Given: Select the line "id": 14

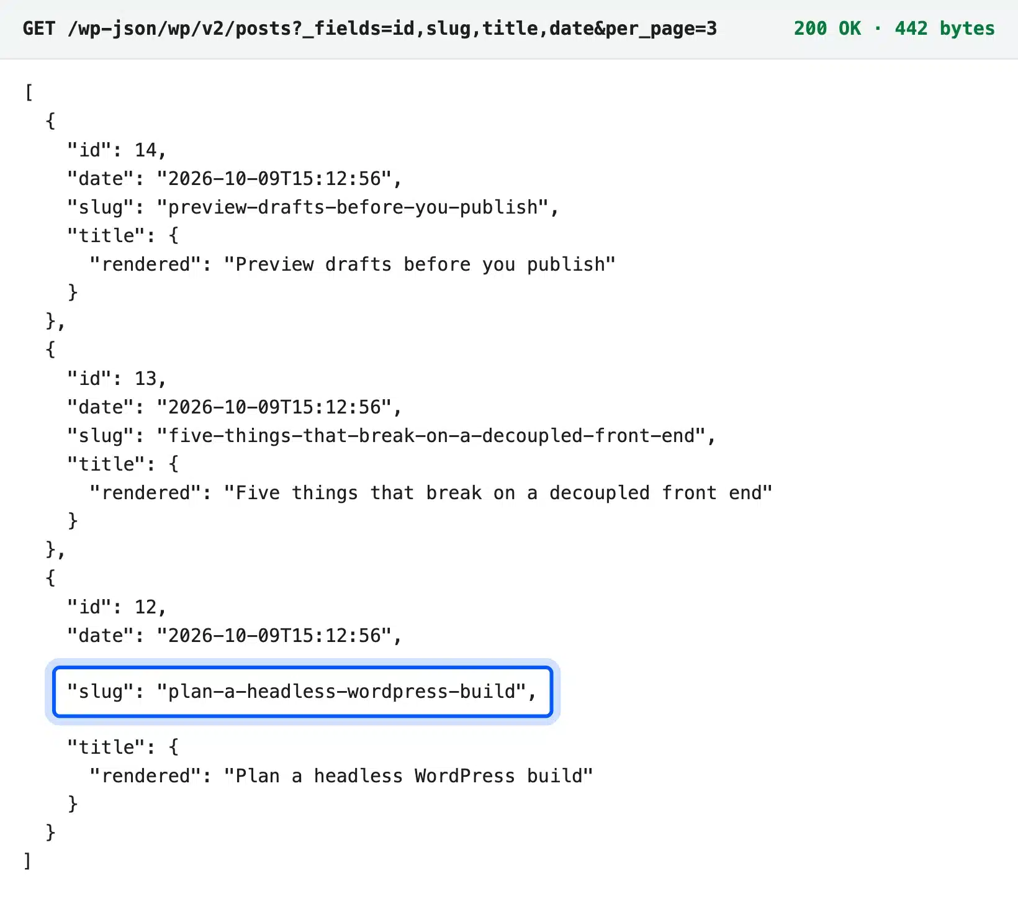Looking at the screenshot, I should point(117,150).
